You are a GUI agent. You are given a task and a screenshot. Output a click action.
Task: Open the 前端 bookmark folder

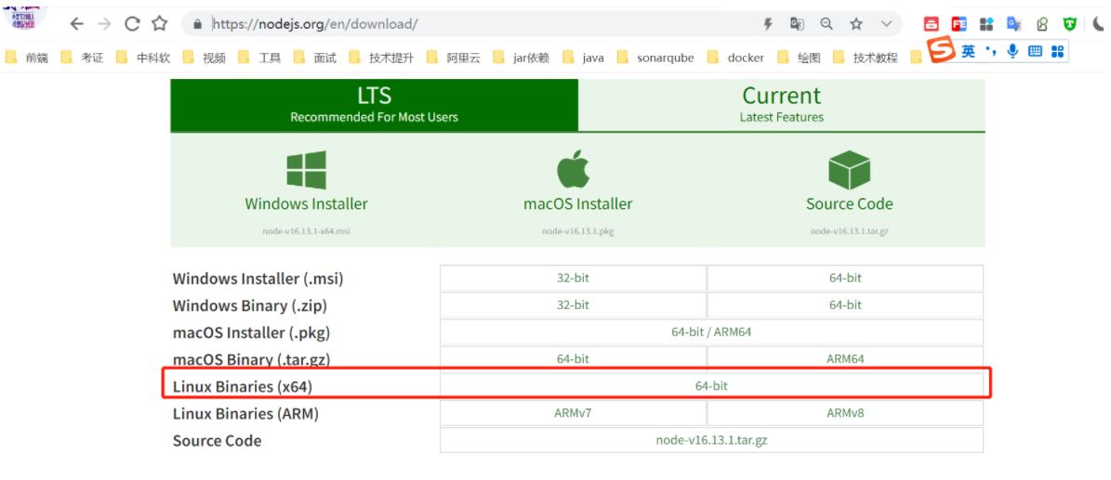[27, 58]
